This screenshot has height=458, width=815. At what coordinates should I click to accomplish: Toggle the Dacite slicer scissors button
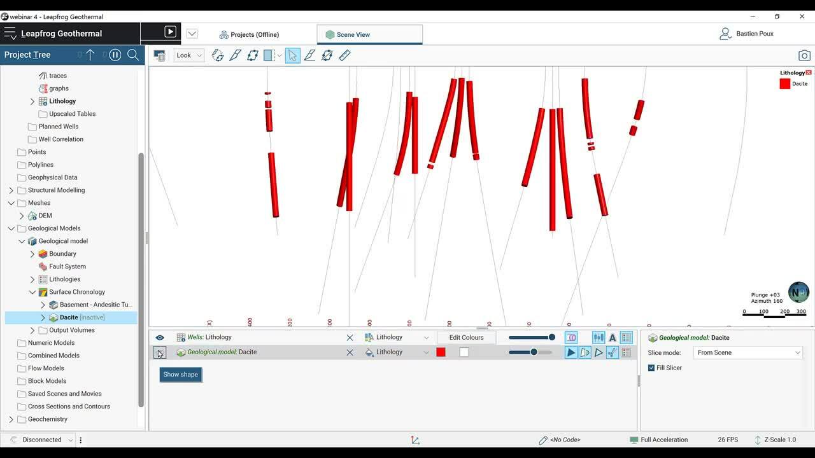[x=613, y=352]
